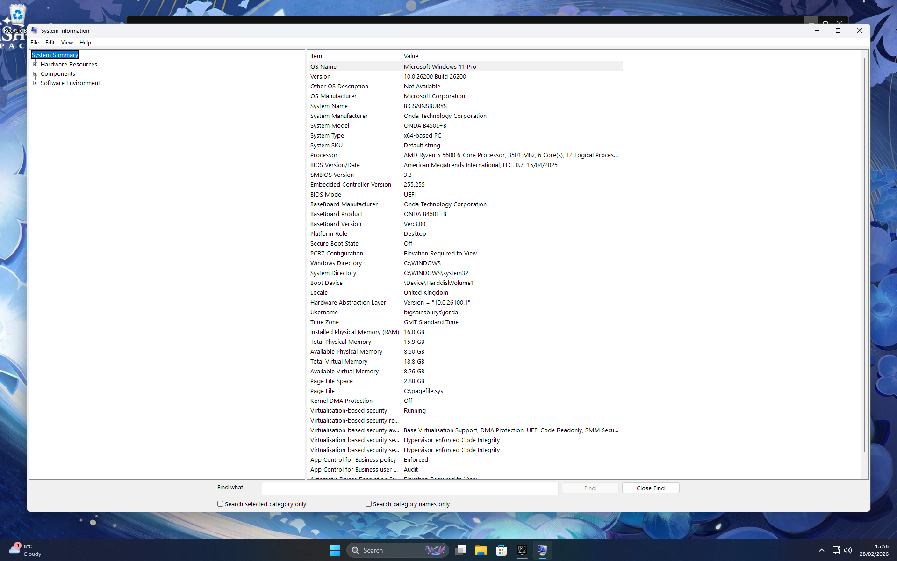Image resolution: width=897 pixels, height=561 pixels.
Task: Select the BIOS Version/Date row
Action: [x=466, y=165]
